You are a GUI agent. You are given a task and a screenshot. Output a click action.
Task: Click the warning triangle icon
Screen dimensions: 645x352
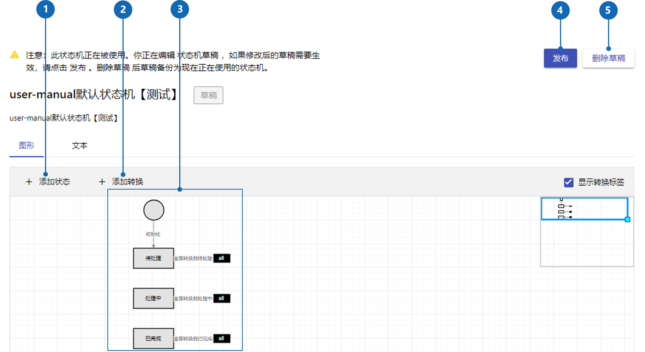tap(14, 54)
